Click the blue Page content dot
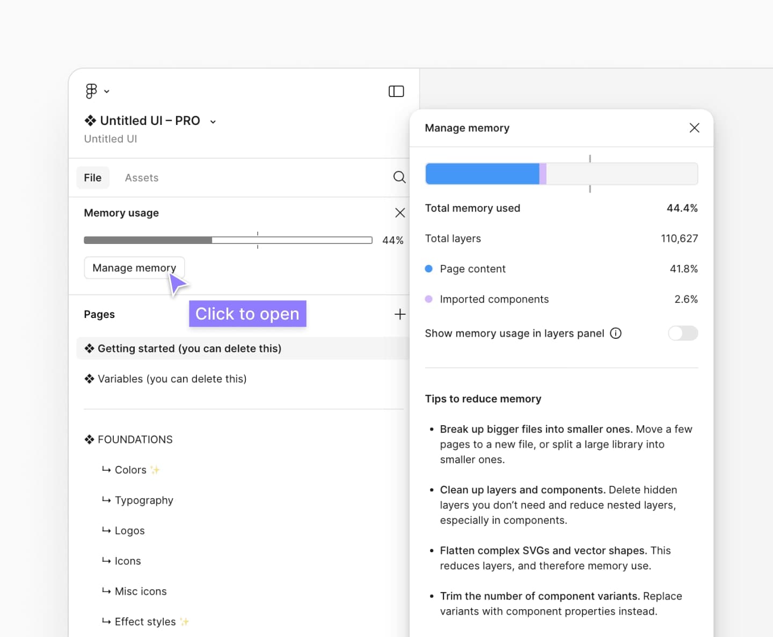 click(x=428, y=269)
